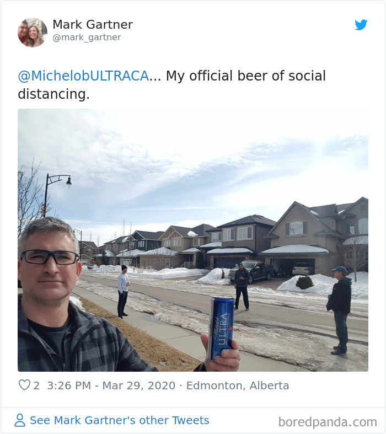Click the black pickup truck in photo
The height and width of the screenshot is (434, 386).
coord(251,271)
